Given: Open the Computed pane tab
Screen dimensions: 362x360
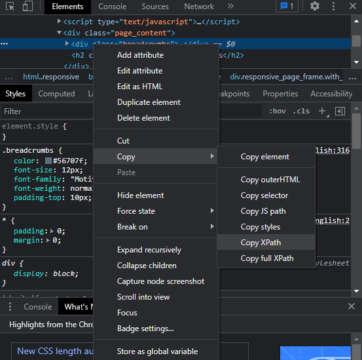Looking at the screenshot, I should 56,94.
